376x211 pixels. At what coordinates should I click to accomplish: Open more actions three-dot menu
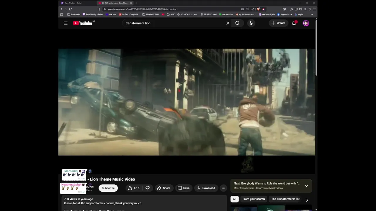pos(223,188)
